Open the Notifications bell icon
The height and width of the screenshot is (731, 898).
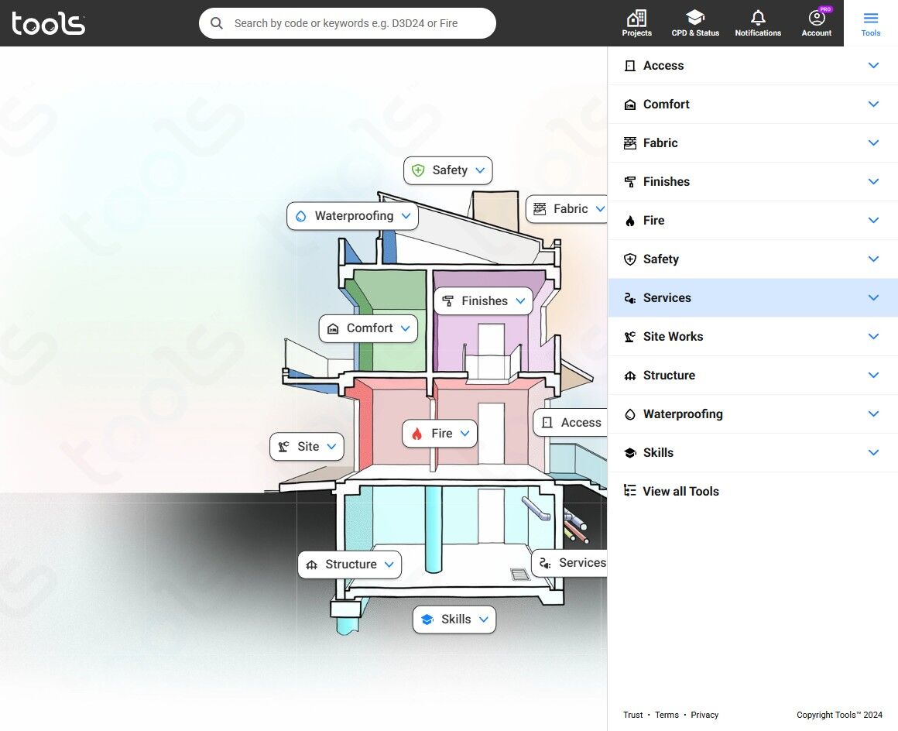click(758, 18)
